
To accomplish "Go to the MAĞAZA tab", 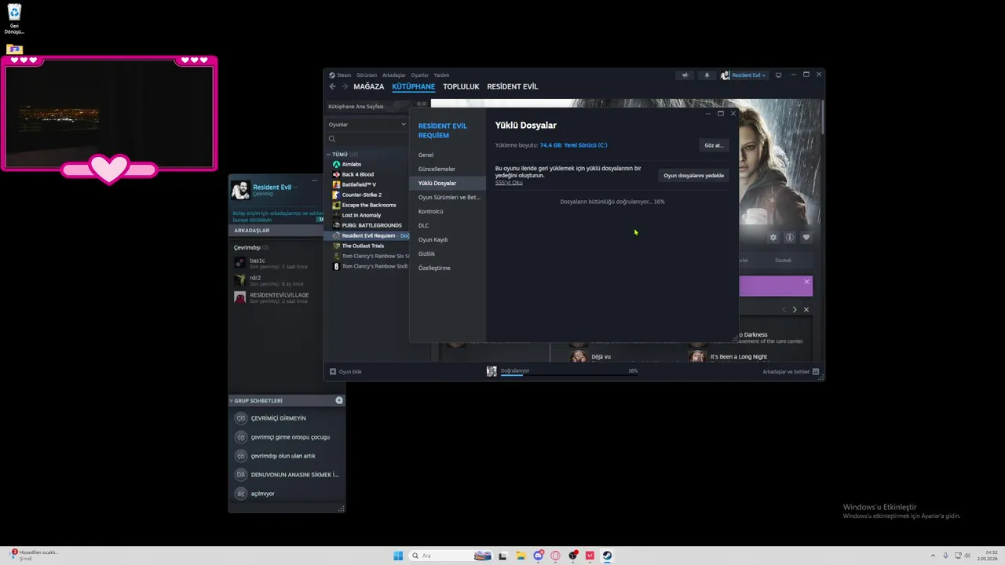I will point(369,86).
